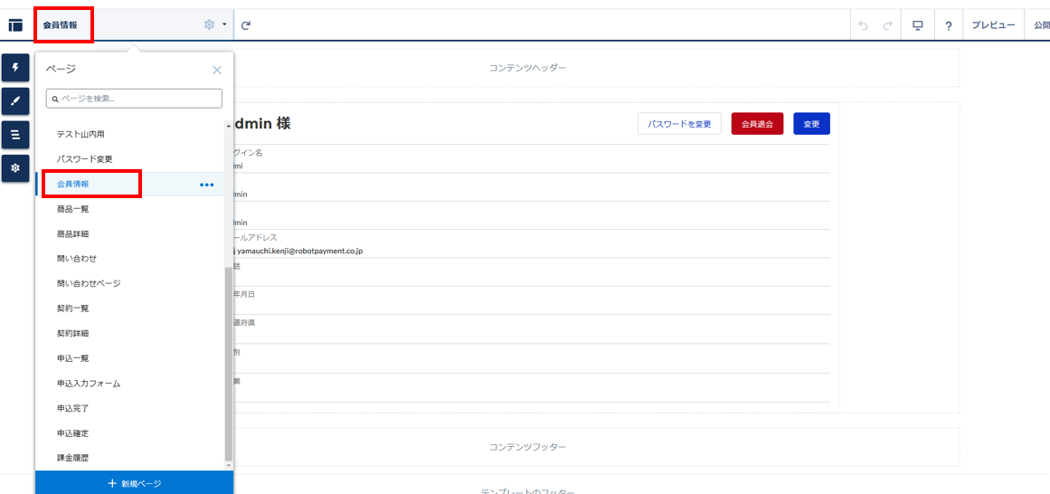Click the redo arrow icon
Screen dimensions: 1050x494
(888, 25)
